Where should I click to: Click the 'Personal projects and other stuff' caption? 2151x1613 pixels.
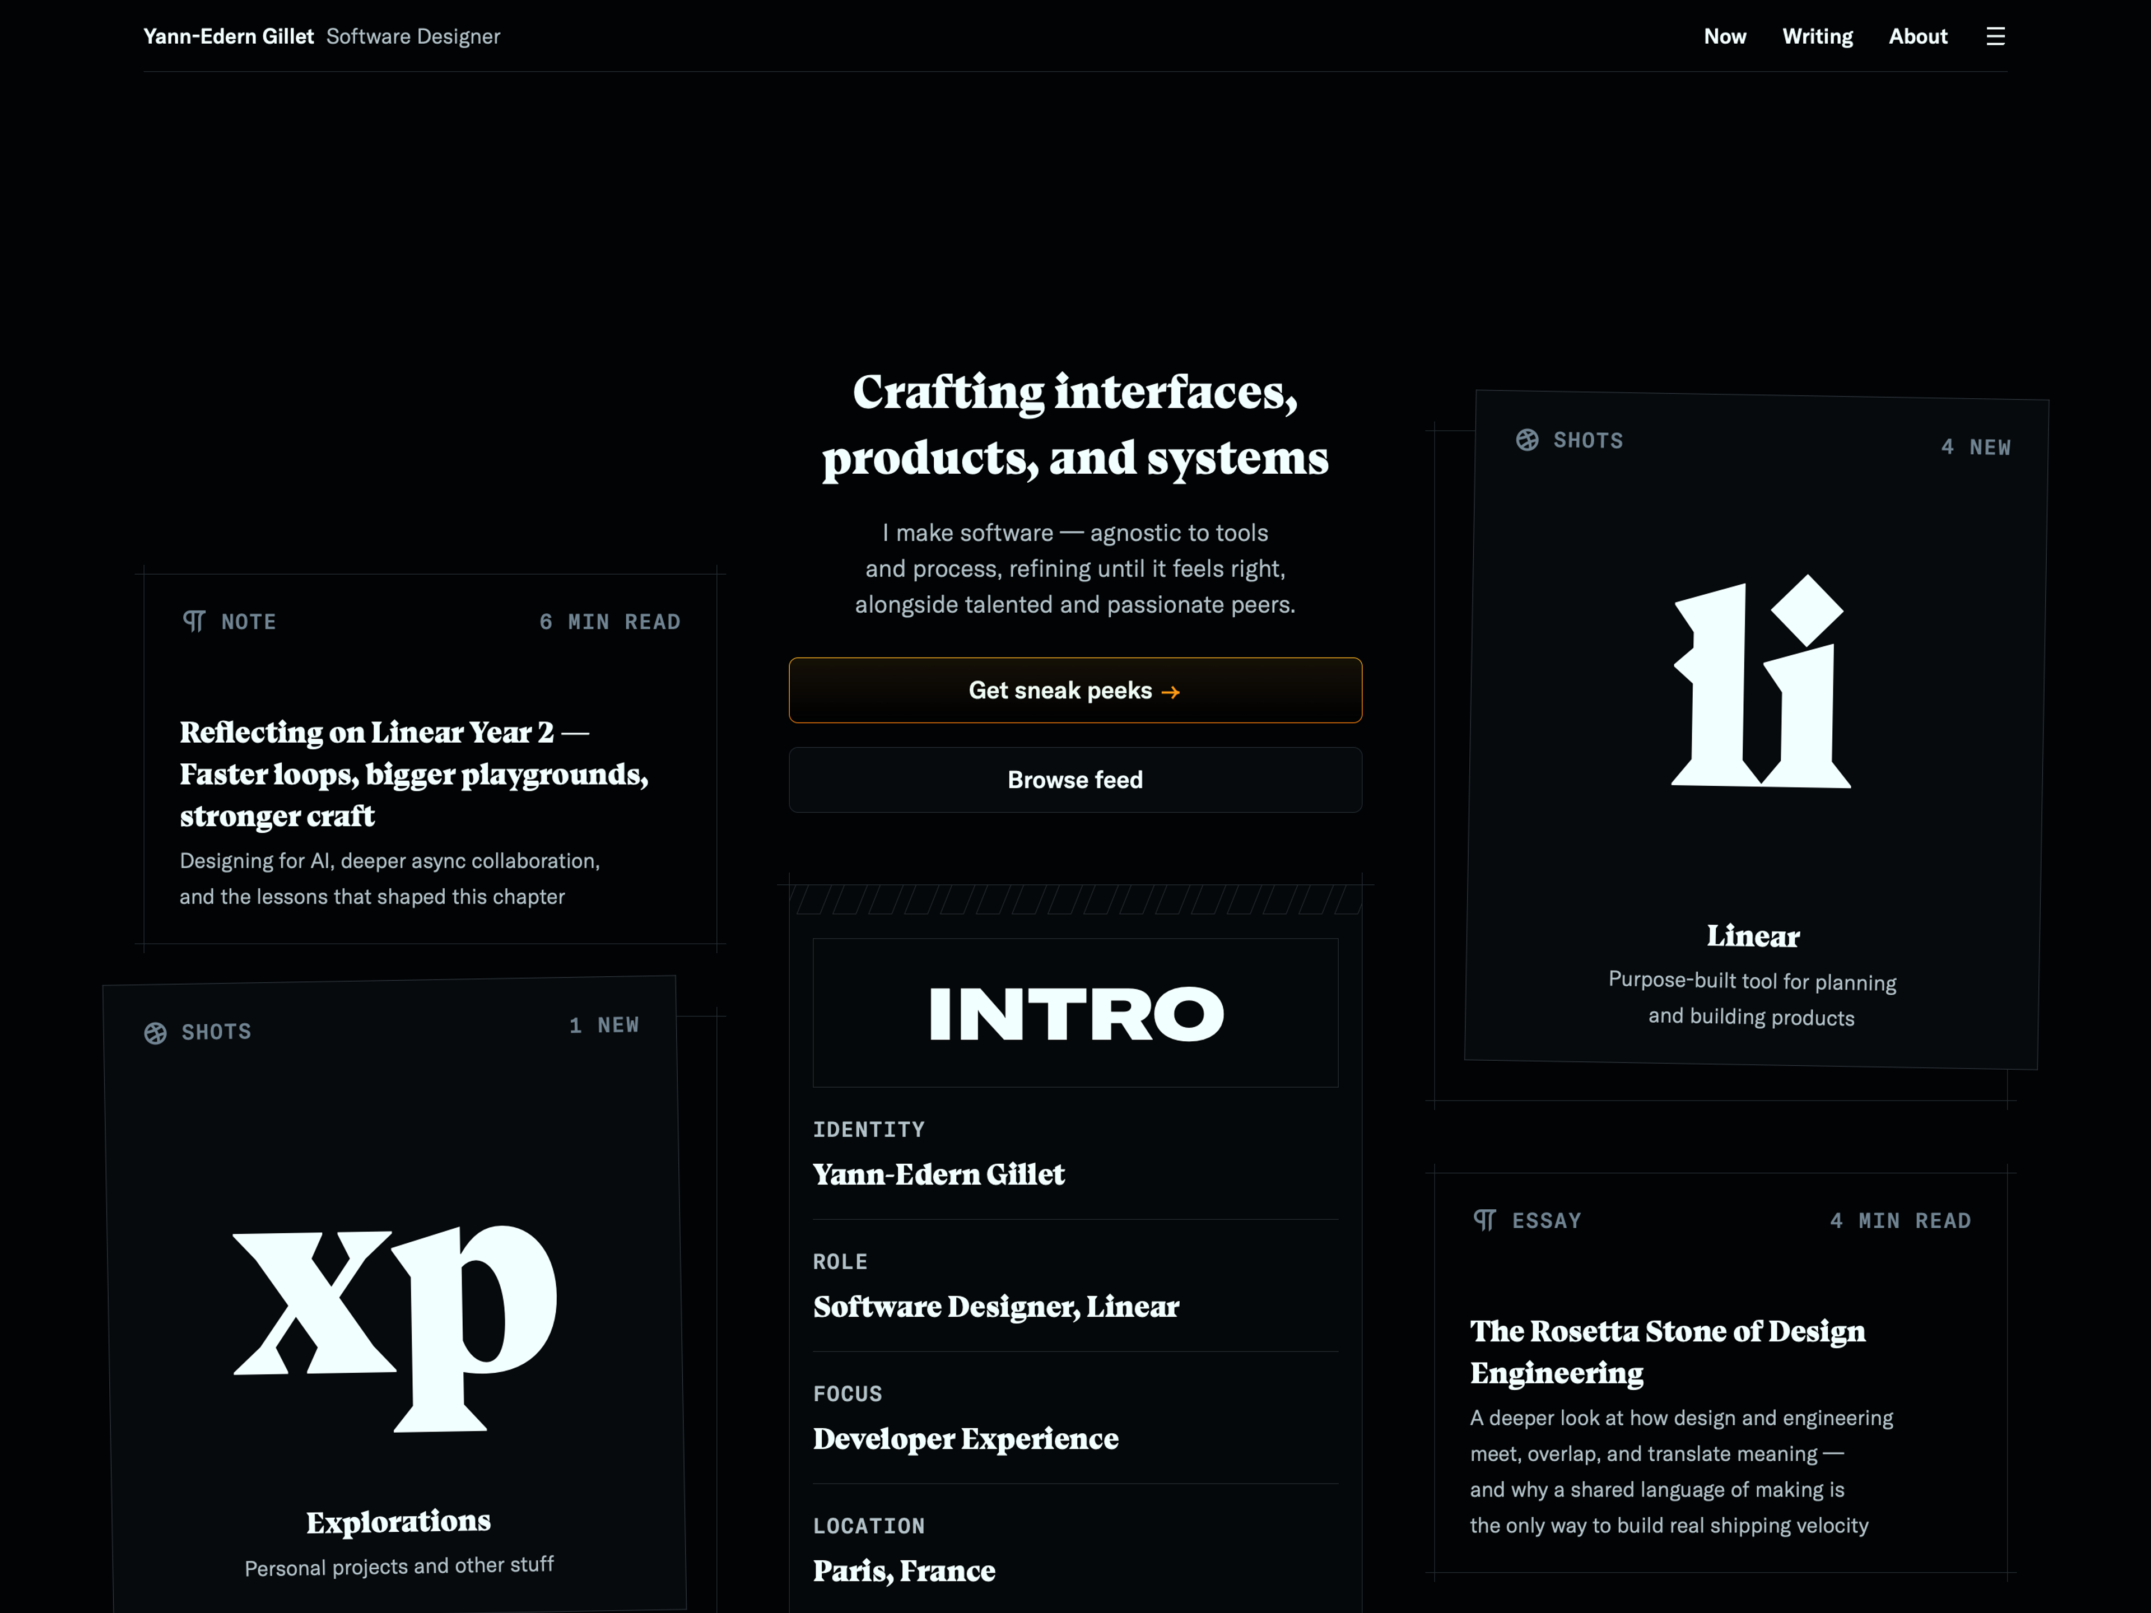point(399,1567)
